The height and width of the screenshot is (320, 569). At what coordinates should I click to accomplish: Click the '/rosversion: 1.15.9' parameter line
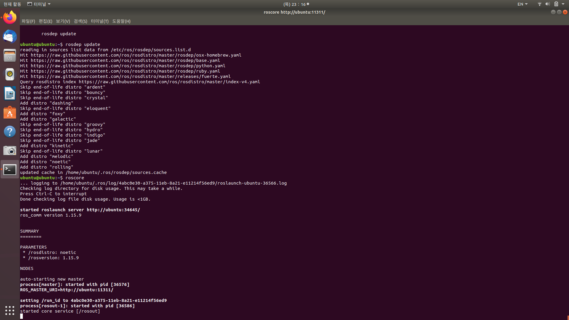pyautogui.click(x=51, y=258)
